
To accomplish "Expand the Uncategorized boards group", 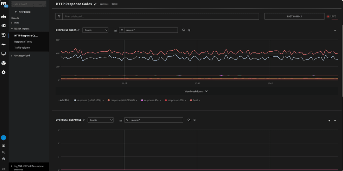I will point(22,56).
